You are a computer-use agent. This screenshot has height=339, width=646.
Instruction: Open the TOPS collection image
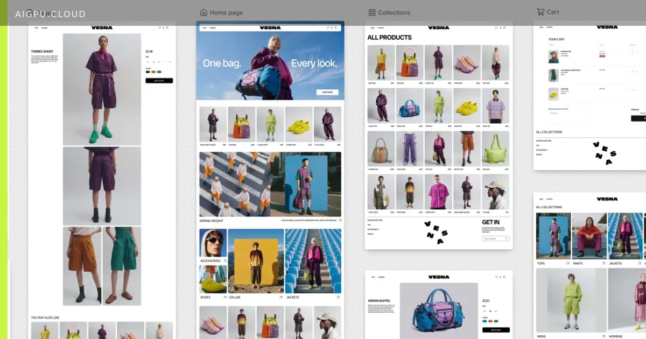pos(553,236)
